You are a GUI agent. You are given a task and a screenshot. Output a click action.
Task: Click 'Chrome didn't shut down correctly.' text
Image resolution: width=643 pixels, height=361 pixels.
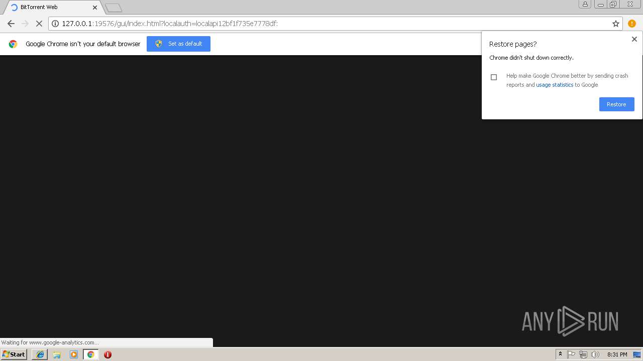(x=531, y=58)
